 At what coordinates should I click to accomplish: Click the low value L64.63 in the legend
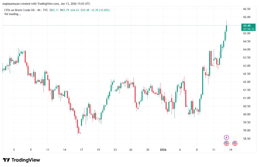coord(75,10)
